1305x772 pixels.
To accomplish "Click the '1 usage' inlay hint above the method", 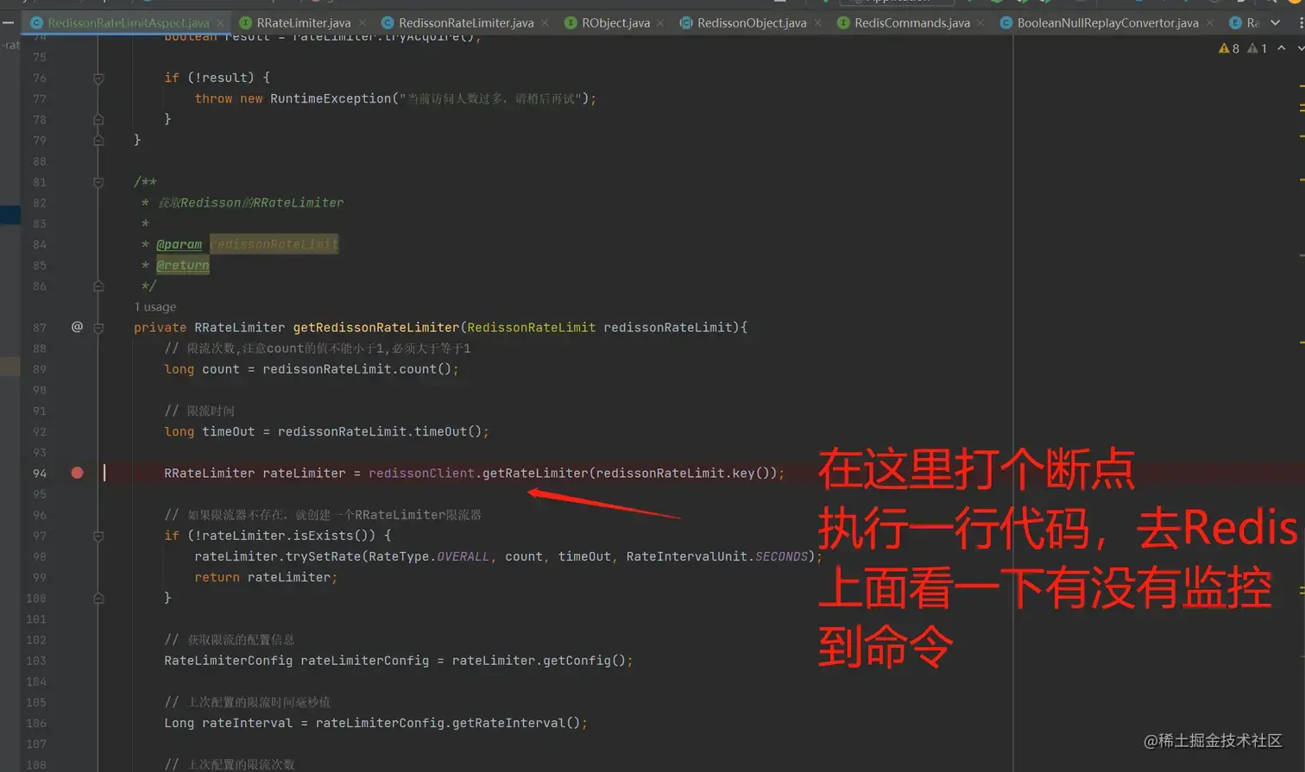I will 154,306.
